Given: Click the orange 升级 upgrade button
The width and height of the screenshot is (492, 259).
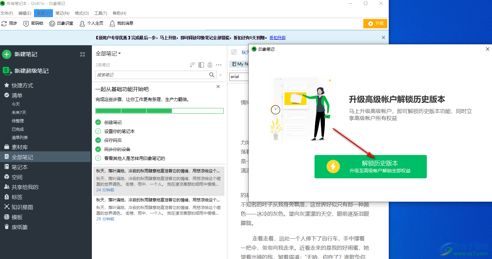Looking at the screenshot, I should (375, 24).
